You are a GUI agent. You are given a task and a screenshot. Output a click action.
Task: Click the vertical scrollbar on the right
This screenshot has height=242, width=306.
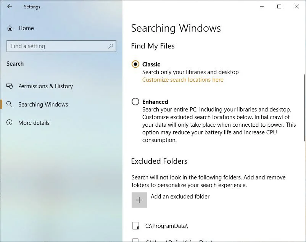point(304,108)
